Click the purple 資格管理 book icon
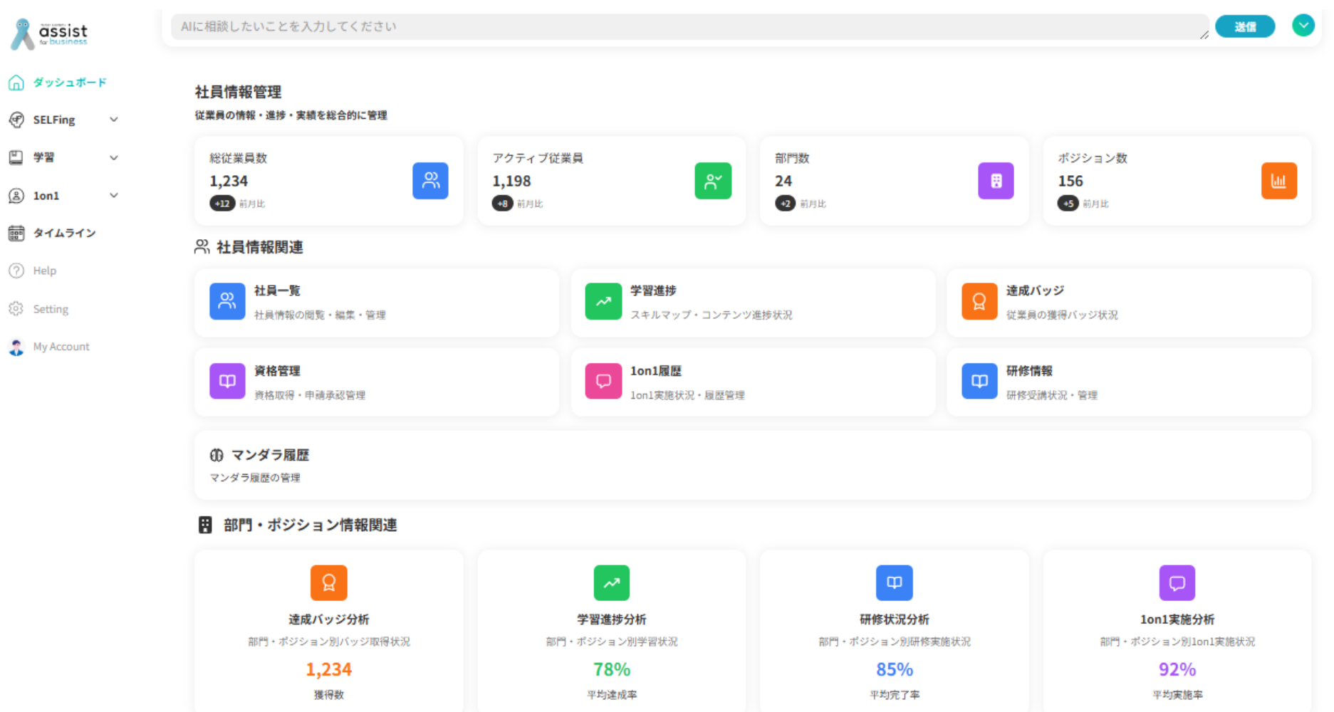 tap(227, 381)
